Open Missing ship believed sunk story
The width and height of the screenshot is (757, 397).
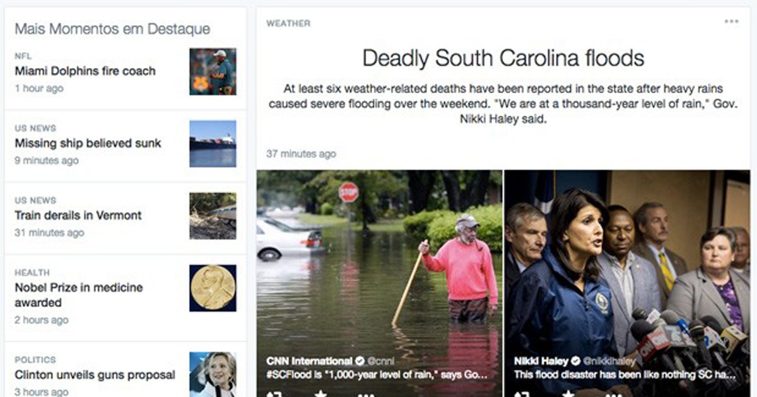pos(88,143)
